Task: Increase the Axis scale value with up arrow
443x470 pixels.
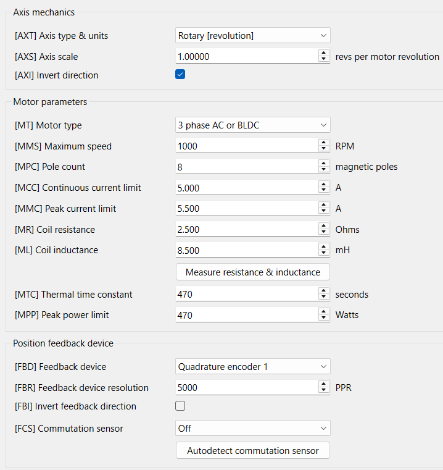Action: (324, 53)
